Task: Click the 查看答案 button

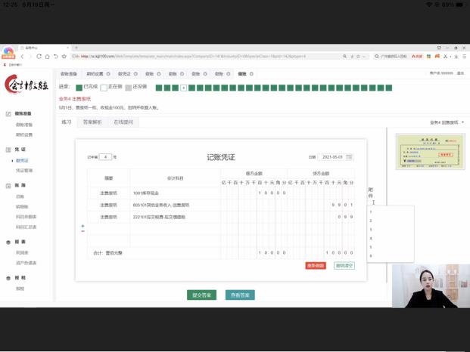Action: point(240,295)
